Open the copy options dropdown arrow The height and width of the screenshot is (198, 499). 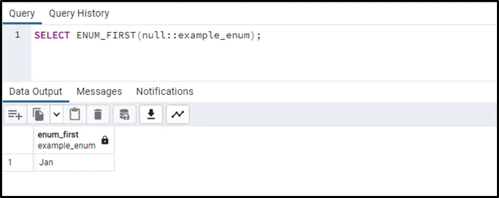(x=56, y=114)
